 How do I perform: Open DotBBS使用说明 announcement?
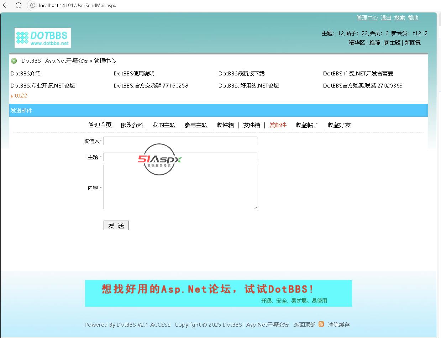point(134,74)
